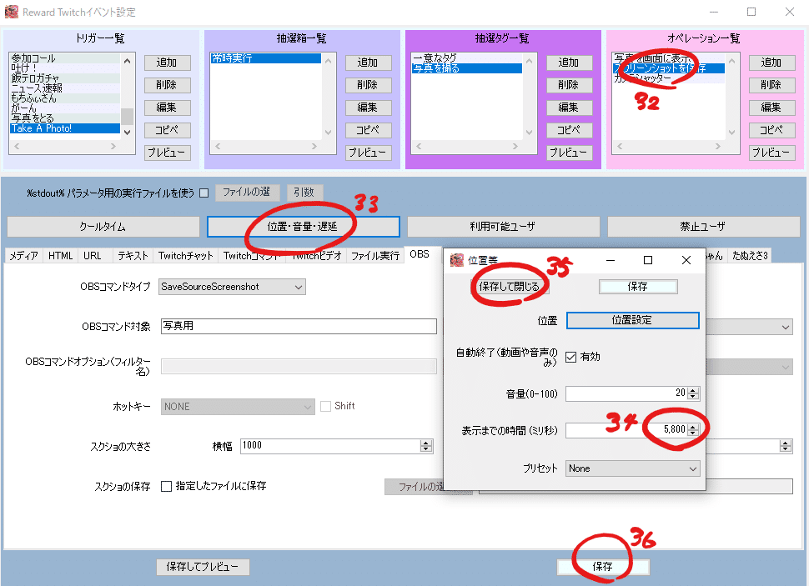809x586 pixels.
Task: Edit the selected trigger in トリガー一覧
Action: (167, 108)
